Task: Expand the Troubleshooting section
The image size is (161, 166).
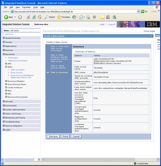Action: point(4,122)
